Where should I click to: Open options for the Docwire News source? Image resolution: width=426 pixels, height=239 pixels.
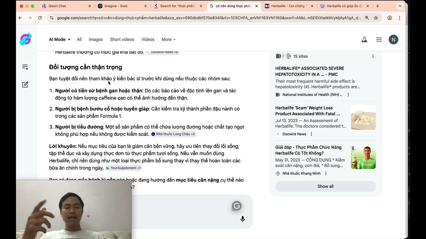312,134
